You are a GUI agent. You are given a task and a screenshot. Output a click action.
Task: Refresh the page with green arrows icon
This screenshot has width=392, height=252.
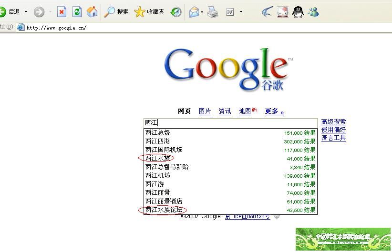[x=77, y=12]
